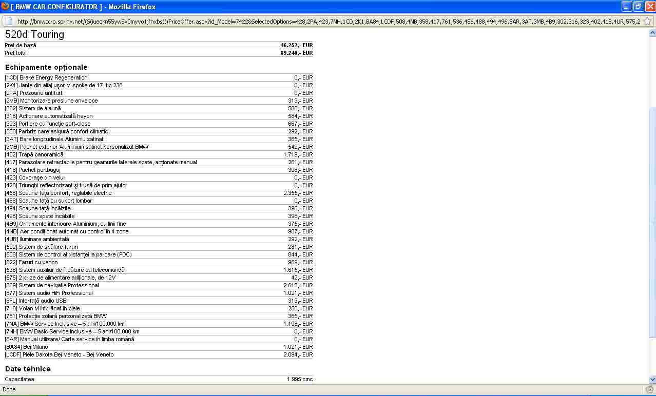Click "[536] Sistem auxiliar de încălzire" row
The height and width of the screenshot is (396, 656).
(x=159, y=270)
